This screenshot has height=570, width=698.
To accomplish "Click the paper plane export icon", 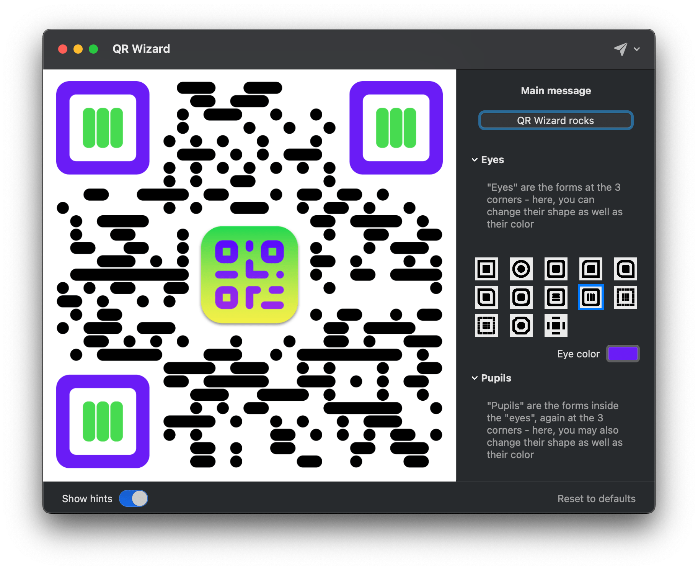I will pyautogui.click(x=621, y=49).
